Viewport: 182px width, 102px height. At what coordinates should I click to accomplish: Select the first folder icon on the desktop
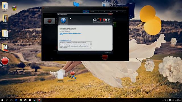[5, 6]
